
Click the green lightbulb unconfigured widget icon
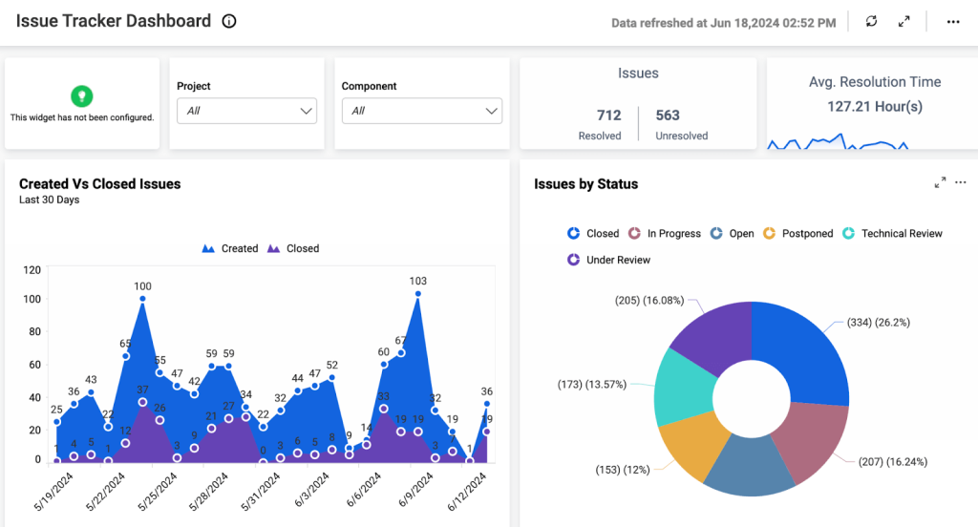[x=82, y=96]
